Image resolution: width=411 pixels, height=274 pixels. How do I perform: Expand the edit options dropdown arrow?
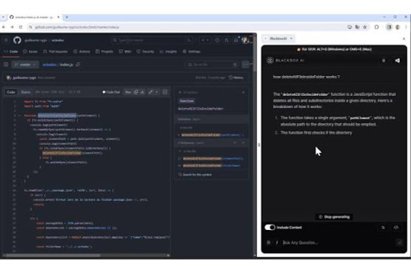tap(157, 92)
